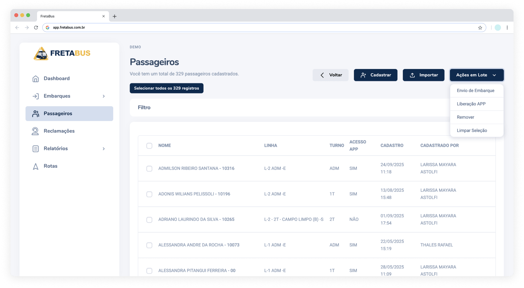Click Selecionar todos os 329 registros
This screenshot has height=288, width=524.
click(167, 88)
